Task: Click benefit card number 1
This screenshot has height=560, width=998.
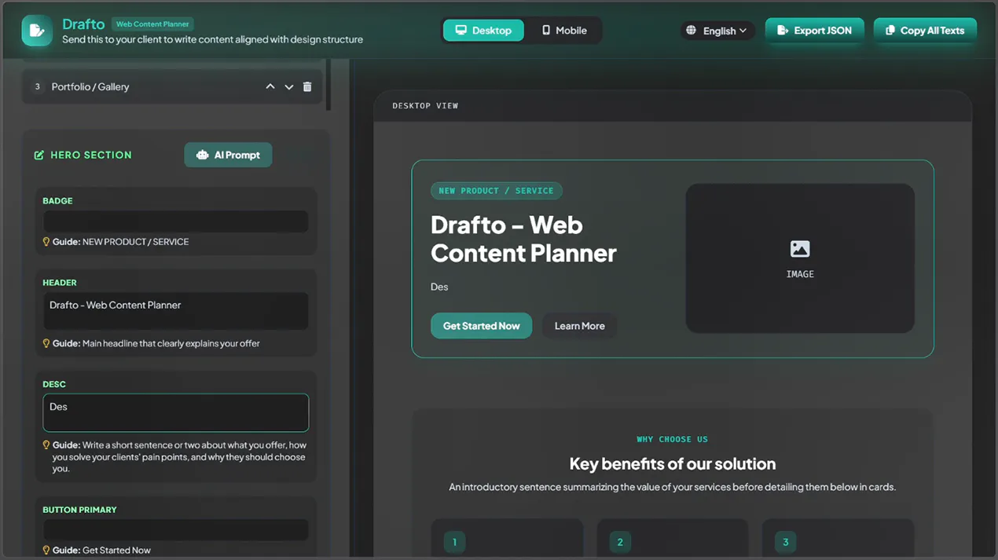Action: click(507, 539)
